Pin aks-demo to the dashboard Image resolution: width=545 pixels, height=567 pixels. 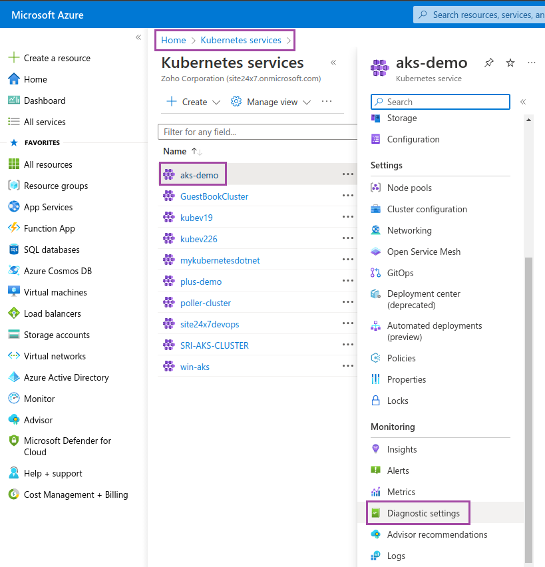pos(489,63)
